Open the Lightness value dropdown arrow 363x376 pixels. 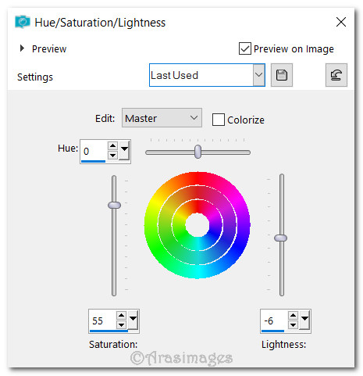click(x=304, y=319)
